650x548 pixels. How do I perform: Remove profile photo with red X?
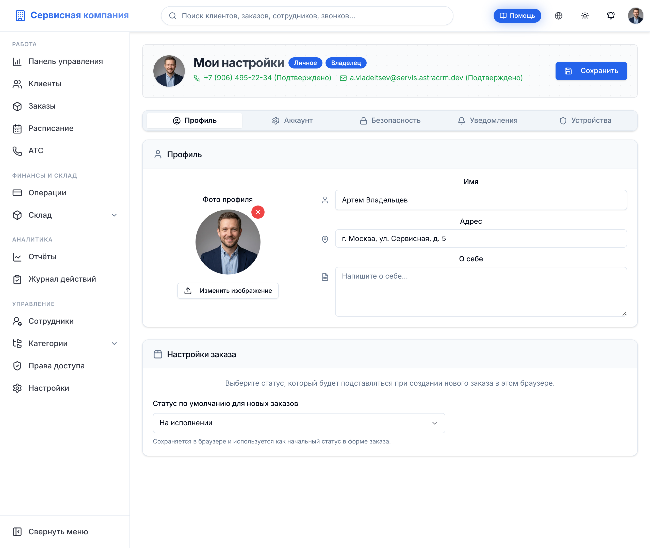(258, 212)
